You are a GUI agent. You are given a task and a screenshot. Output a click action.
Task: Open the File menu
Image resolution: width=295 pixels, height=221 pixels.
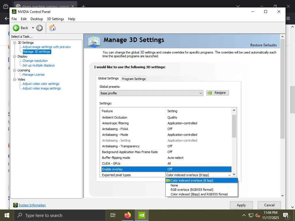coord(14,19)
